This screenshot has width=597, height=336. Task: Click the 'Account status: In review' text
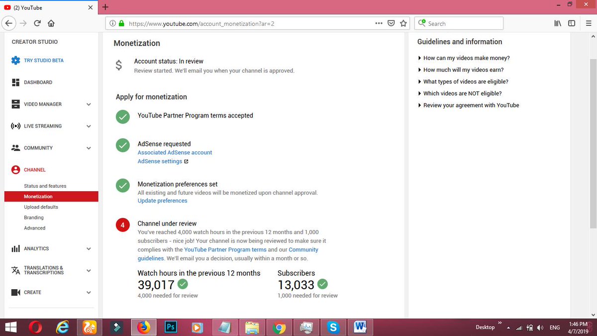point(169,61)
